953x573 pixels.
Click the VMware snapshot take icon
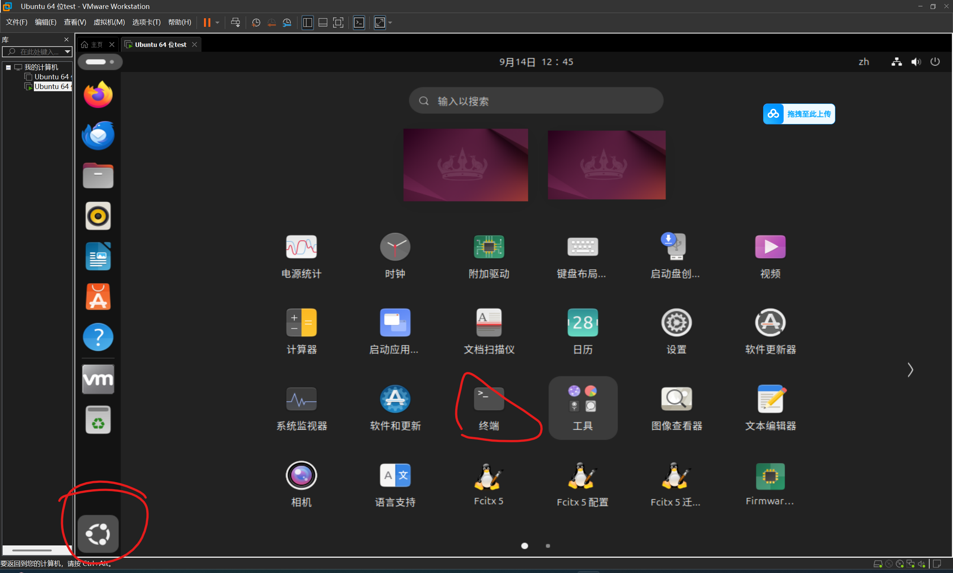pos(255,22)
